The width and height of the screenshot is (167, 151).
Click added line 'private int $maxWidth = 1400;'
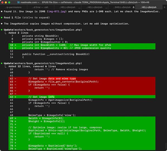tap(44, 45)
